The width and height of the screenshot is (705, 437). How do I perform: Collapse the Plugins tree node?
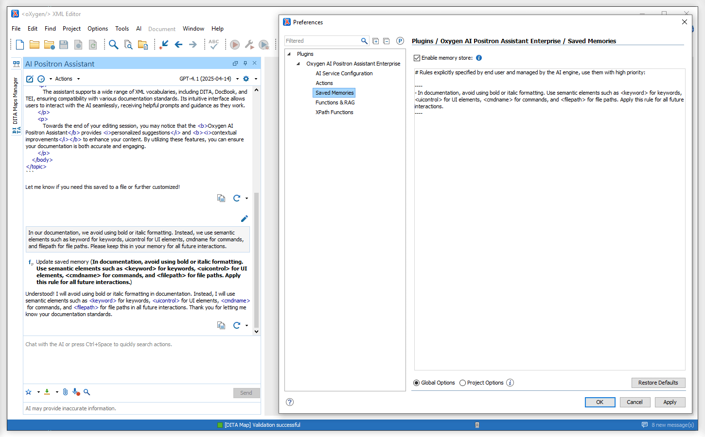pyautogui.click(x=289, y=54)
